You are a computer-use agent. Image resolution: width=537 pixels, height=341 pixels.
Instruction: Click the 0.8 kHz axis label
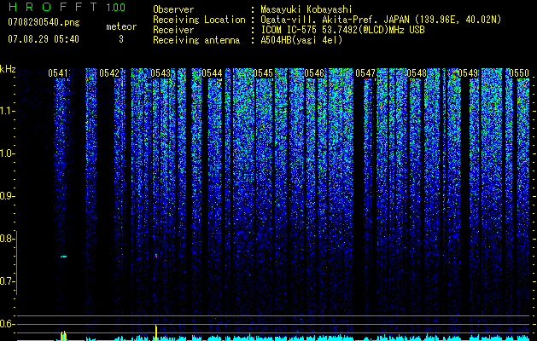tap(7, 239)
